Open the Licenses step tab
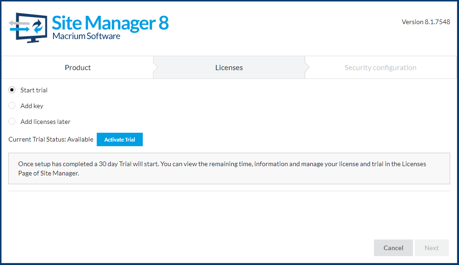 229,67
